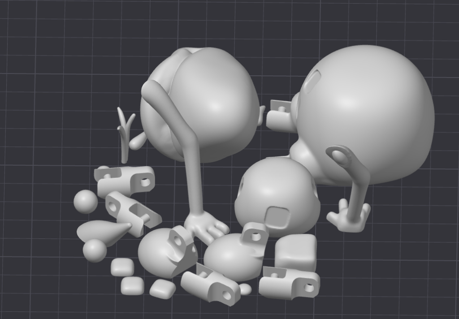Click the tiny oval pebble at the bottom

coord(245,289)
